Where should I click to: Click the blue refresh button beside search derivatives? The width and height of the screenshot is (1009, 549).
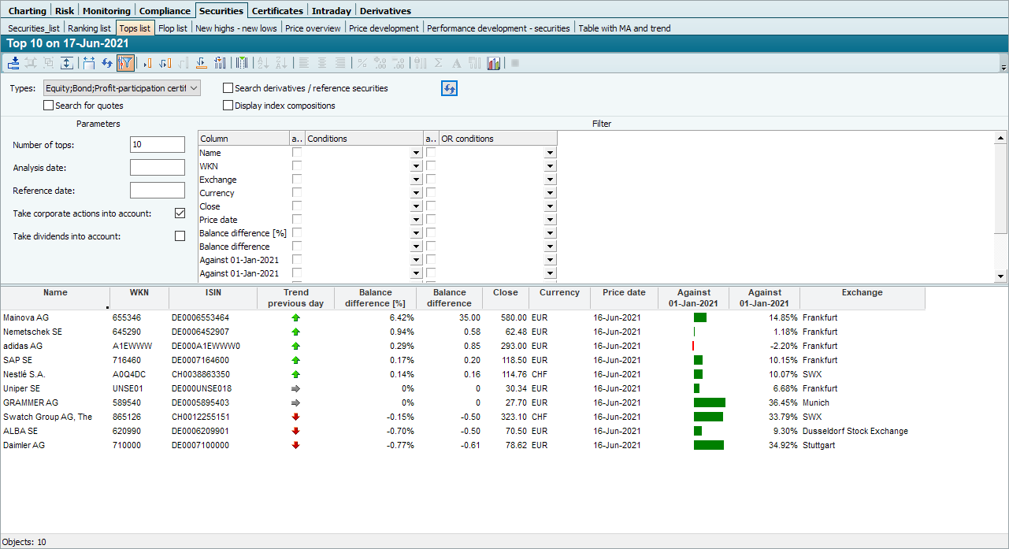(x=449, y=88)
